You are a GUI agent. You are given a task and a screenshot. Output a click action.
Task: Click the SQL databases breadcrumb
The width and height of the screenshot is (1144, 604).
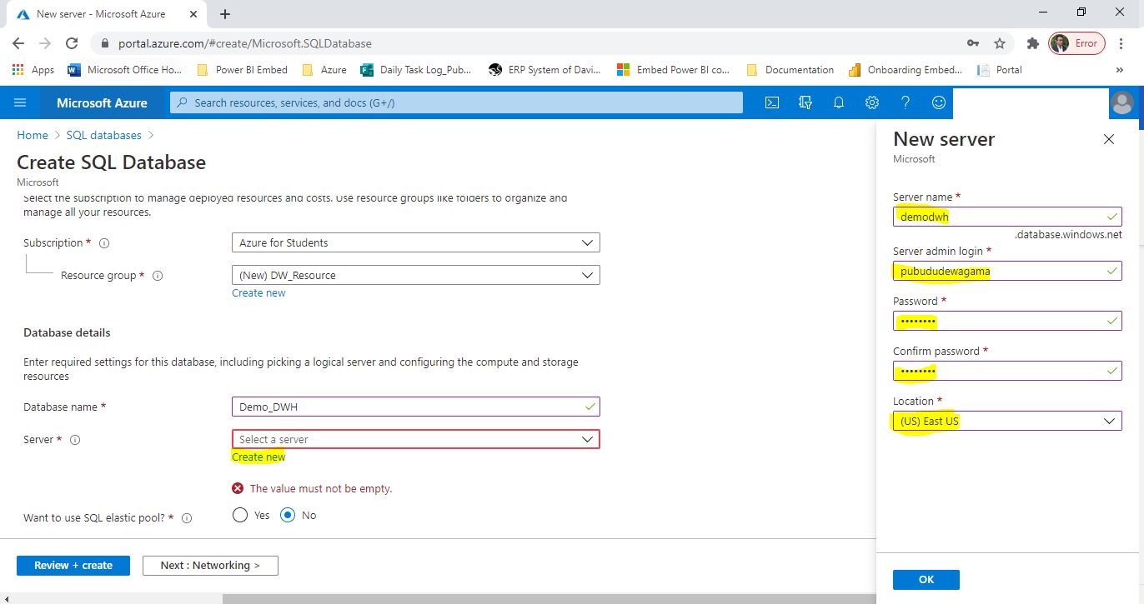pos(103,135)
